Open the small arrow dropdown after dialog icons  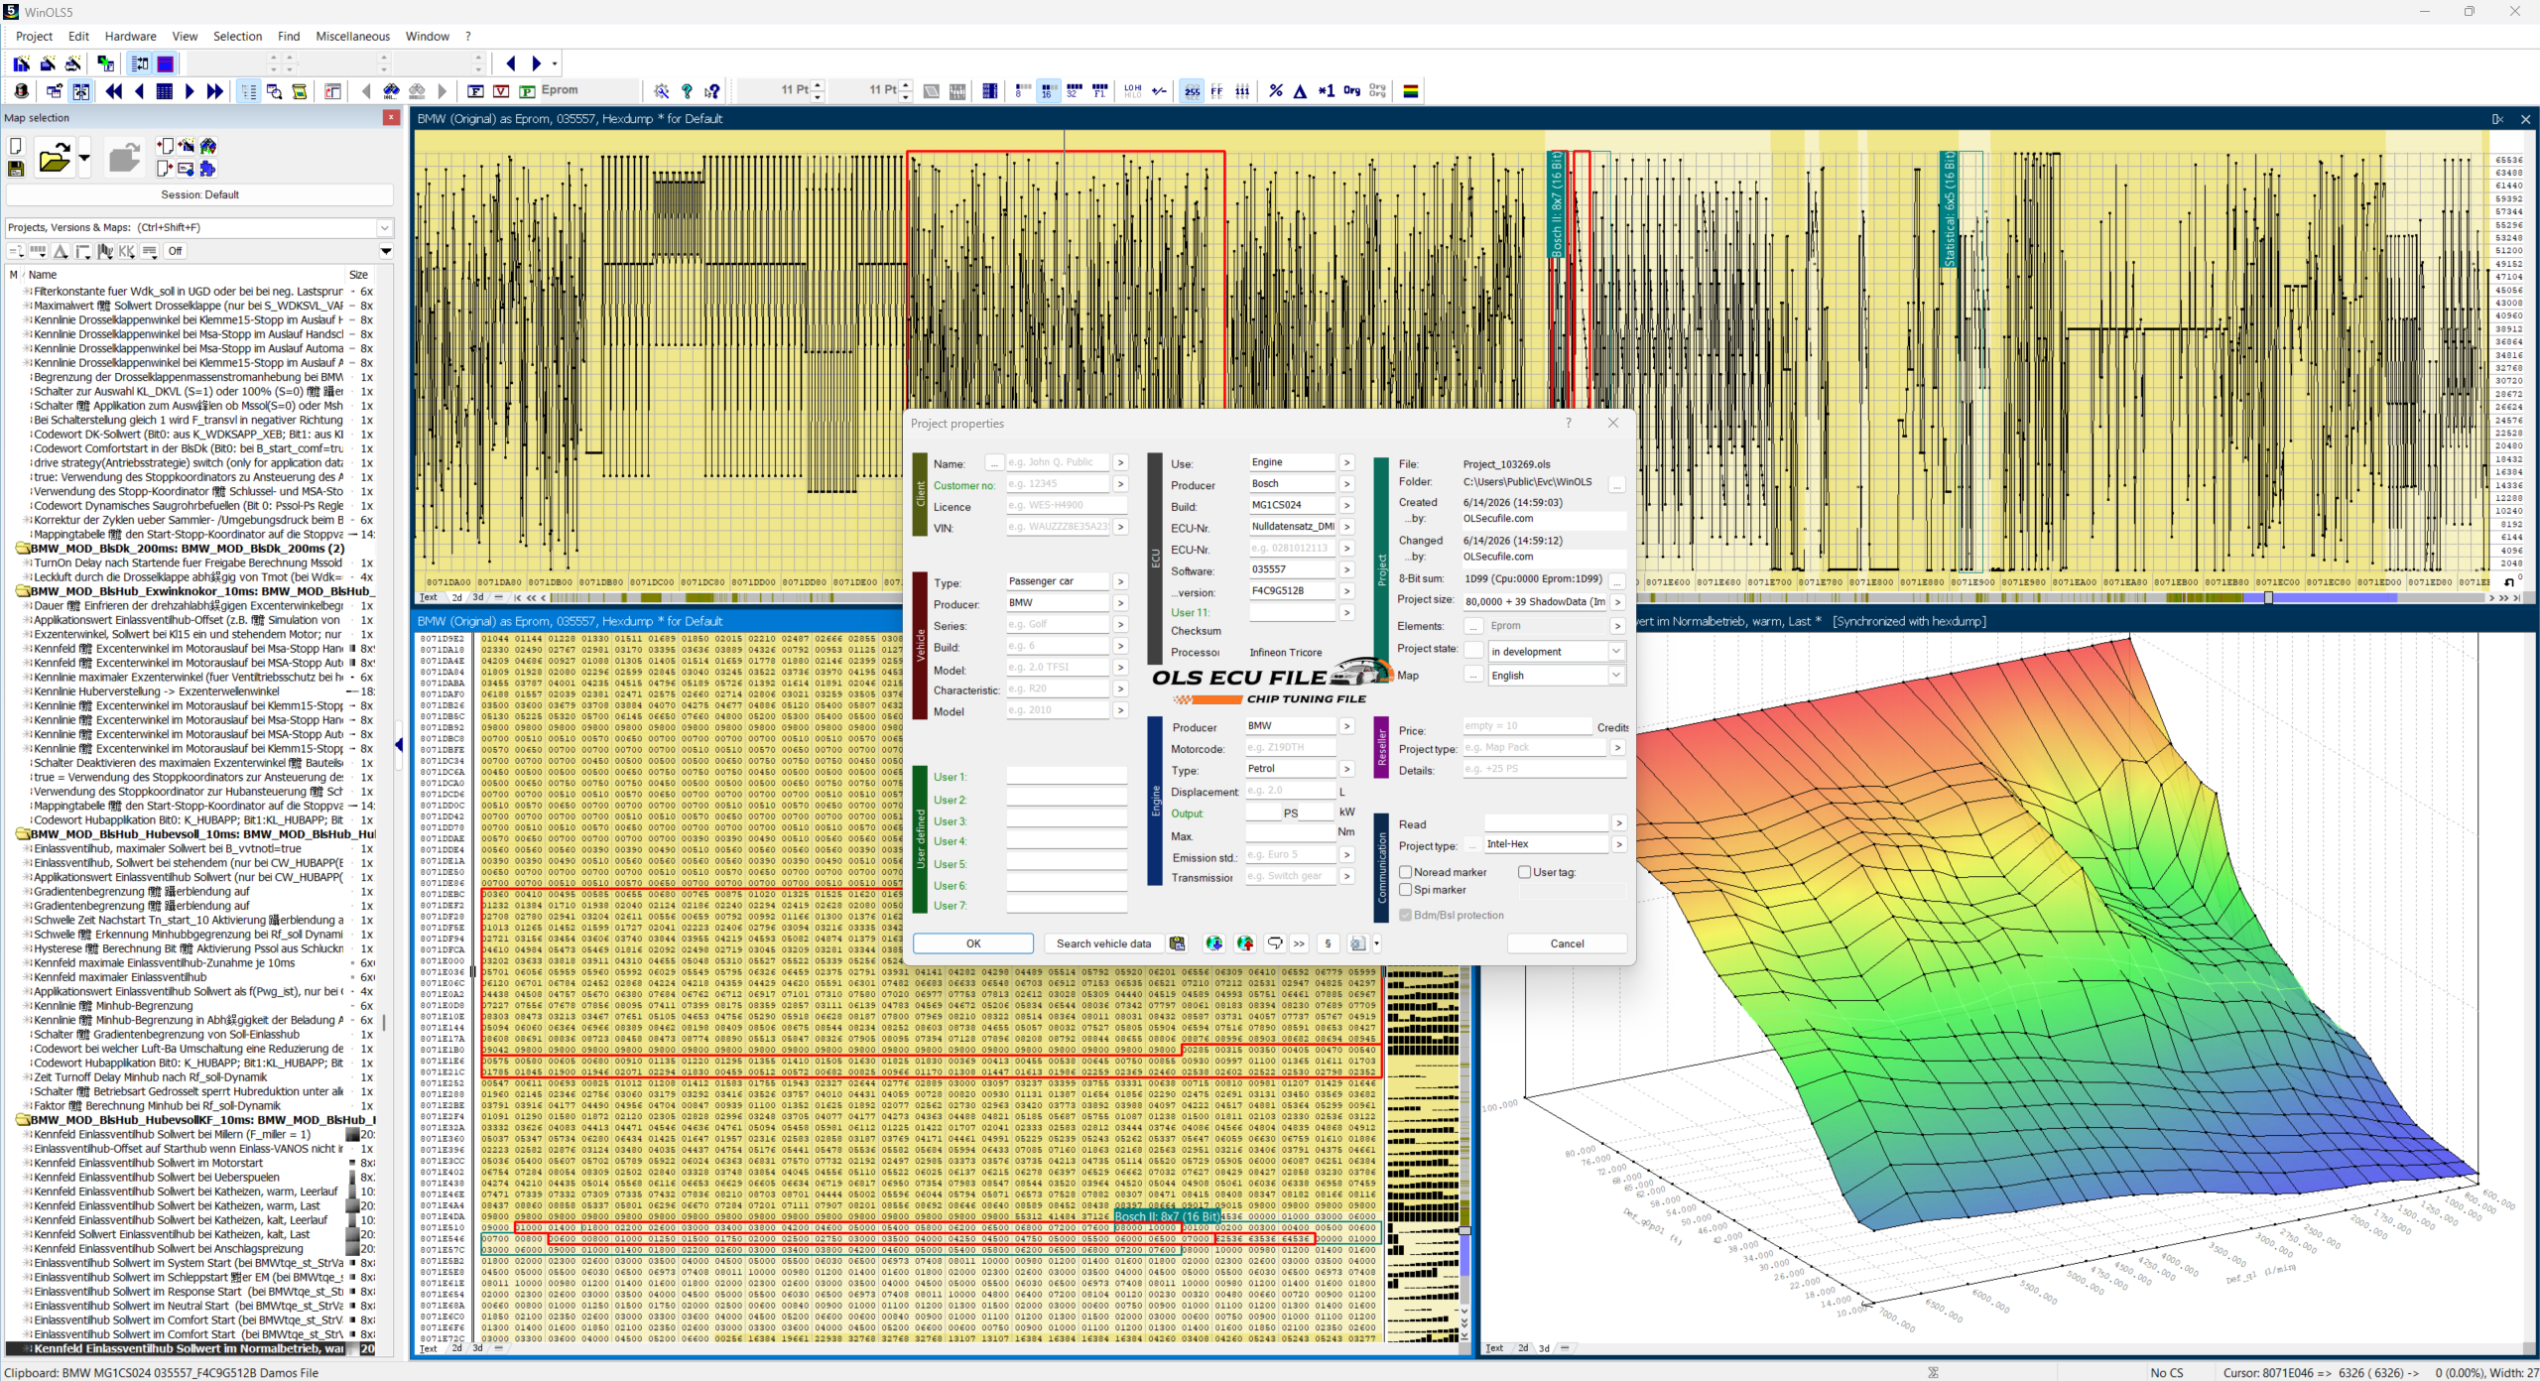tap(1376, 943)
